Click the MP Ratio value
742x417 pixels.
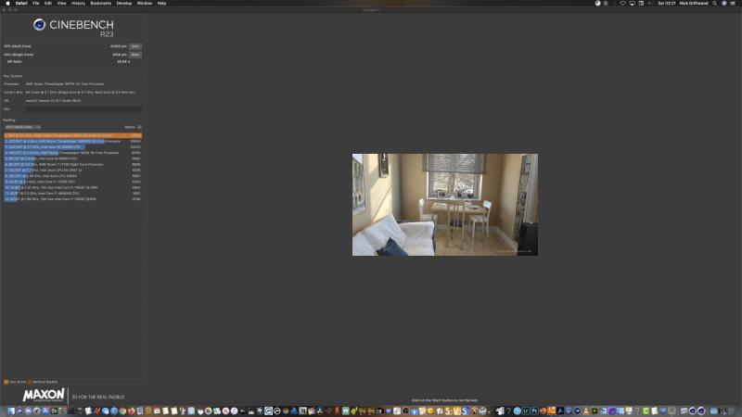(123, 61)
